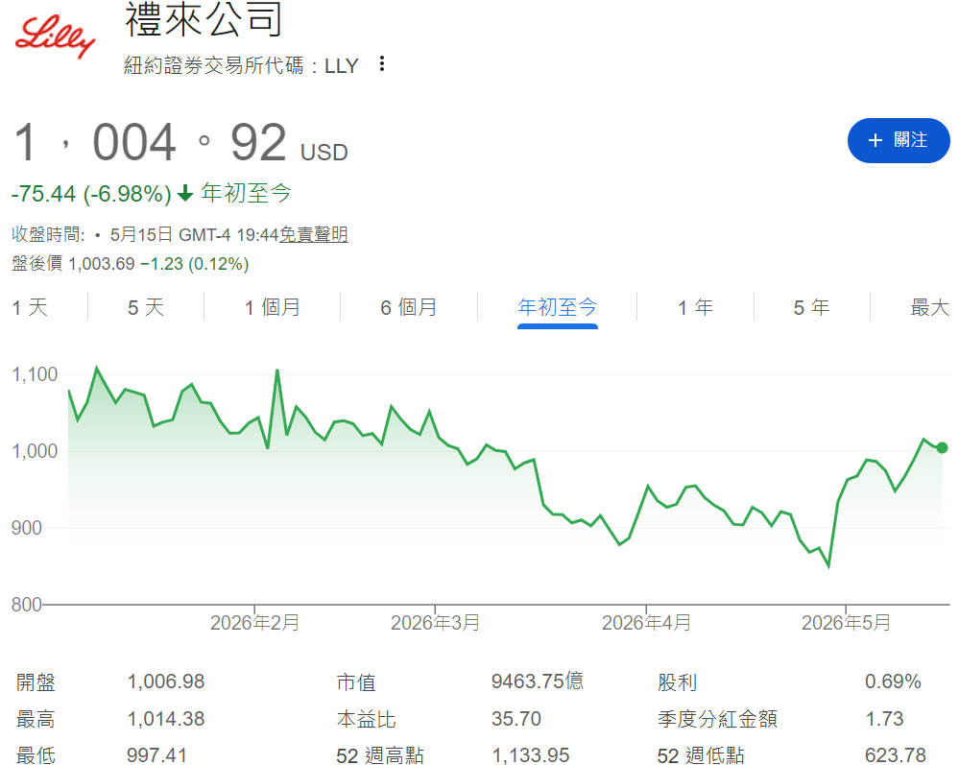This screenshot has height=765, width=959.
Task: Click the 禮來公司 company name heading
Action: coord(204,19)
